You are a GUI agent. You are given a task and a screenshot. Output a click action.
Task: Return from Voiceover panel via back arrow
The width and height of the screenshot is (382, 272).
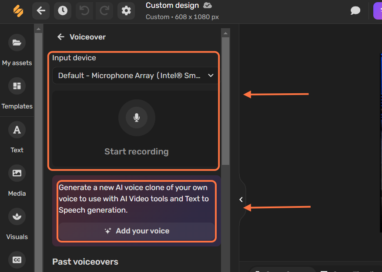point(60,37)
